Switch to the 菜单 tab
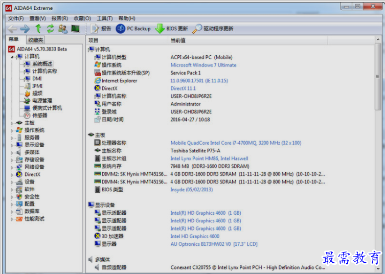 click(13, 39)
